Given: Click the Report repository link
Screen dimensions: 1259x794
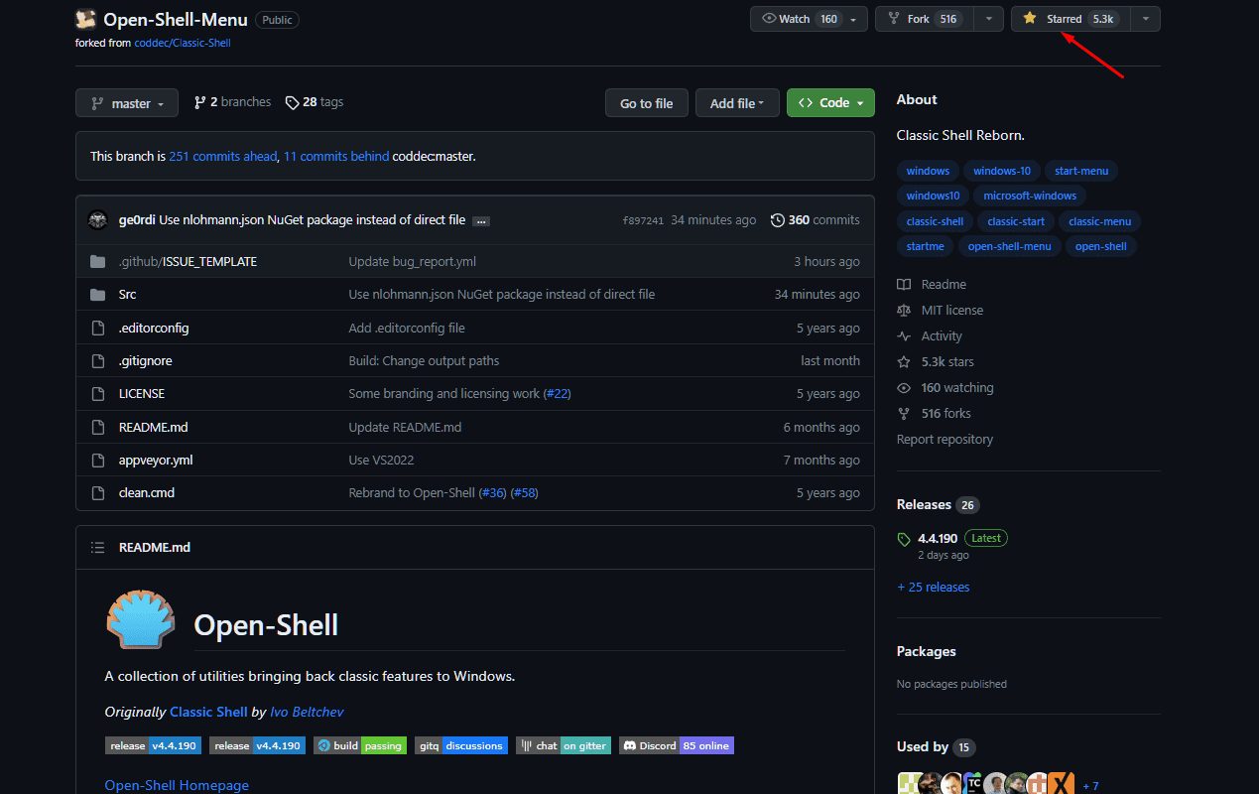Looking at the screenshot, I should coord(944,440).
